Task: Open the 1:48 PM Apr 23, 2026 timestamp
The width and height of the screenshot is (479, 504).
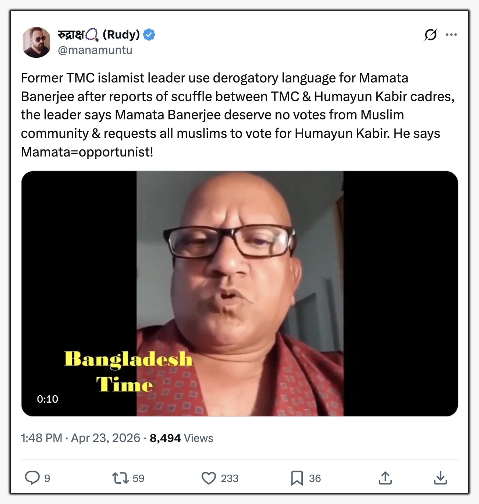Action: point(80,438)
